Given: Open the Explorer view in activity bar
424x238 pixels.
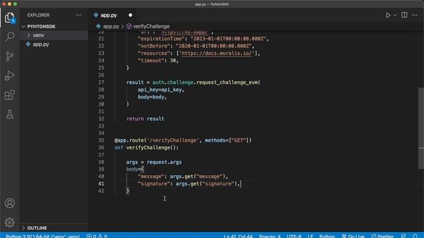Looking at the screenshot, I should coord(10,18).
